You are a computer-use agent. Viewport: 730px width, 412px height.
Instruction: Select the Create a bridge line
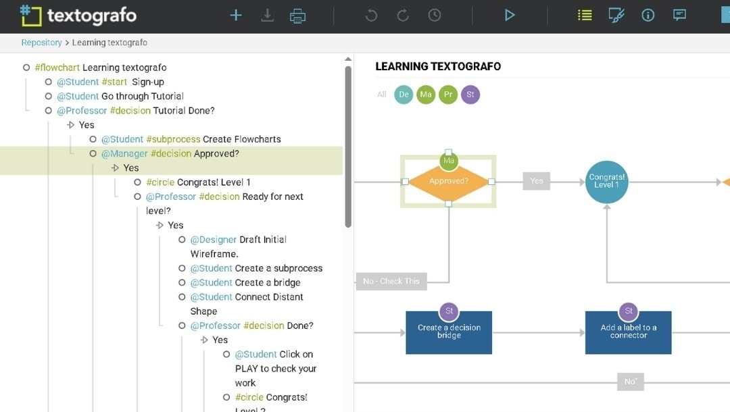tap(245, 283)
